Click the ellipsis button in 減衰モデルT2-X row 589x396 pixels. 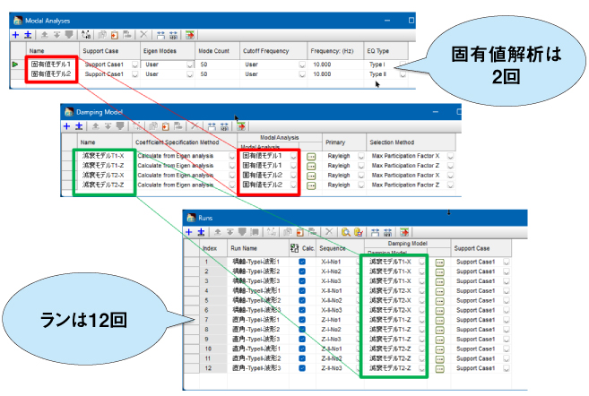click(x=311, y=176)
